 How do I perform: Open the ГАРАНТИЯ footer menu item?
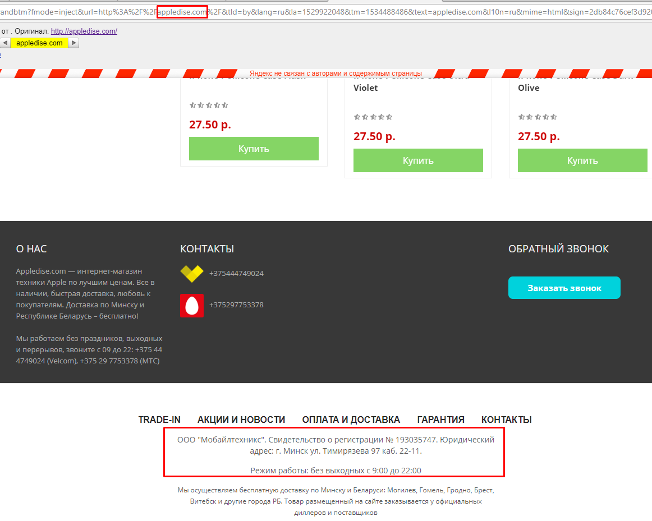tap(441, 419)
